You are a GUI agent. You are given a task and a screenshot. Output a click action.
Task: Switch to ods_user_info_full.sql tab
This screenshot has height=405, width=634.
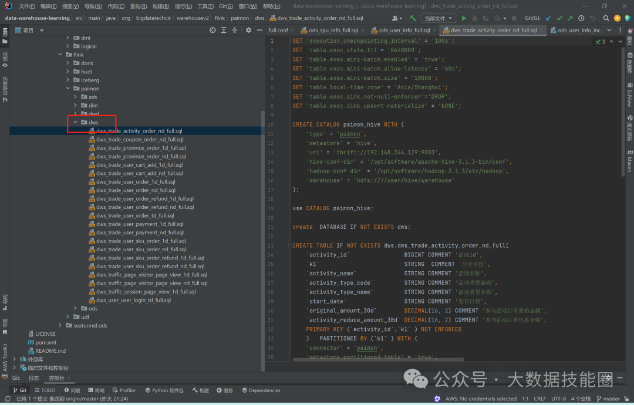(x=404, y=30)
